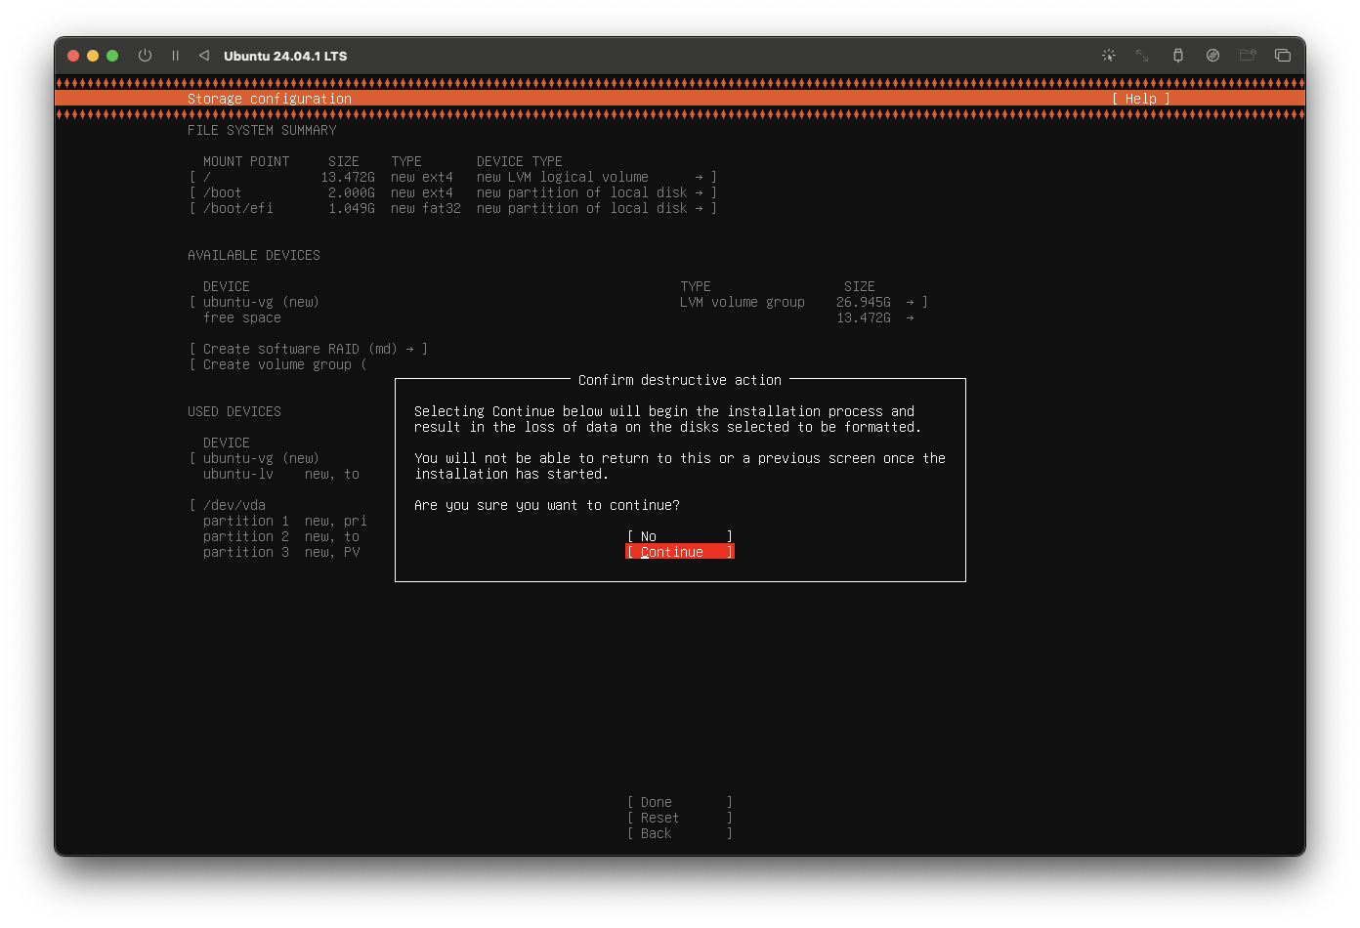Create software RAID (md) option
1360x928 pixels.
[x=309, y=348]
